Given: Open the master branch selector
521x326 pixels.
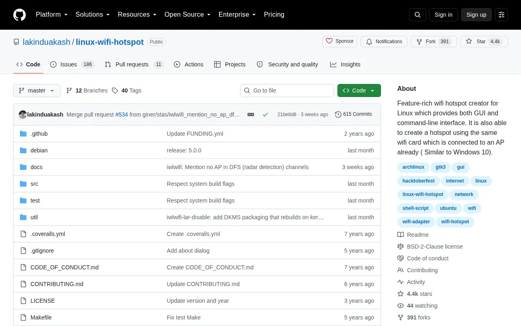Looking at the screenshot, I should coord(37,90).
